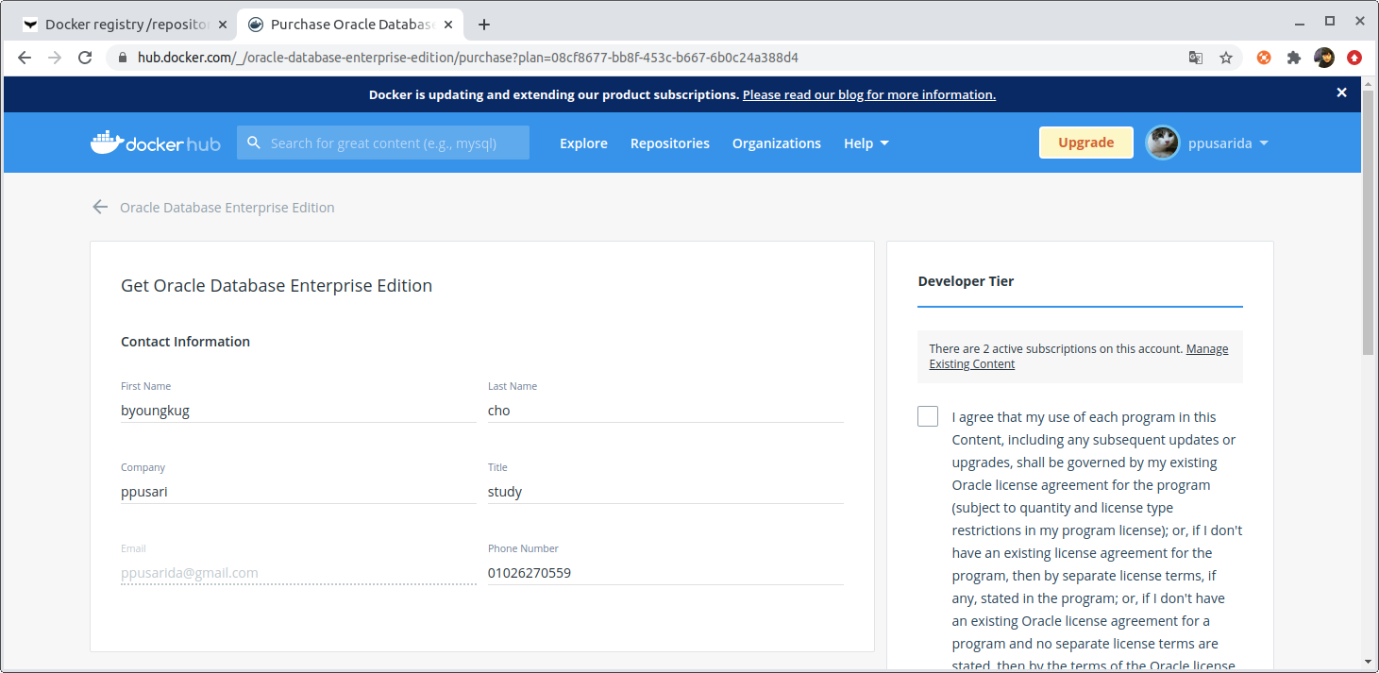Open the blog for more information link
The image size is (1379, 673).
(869, 94)
